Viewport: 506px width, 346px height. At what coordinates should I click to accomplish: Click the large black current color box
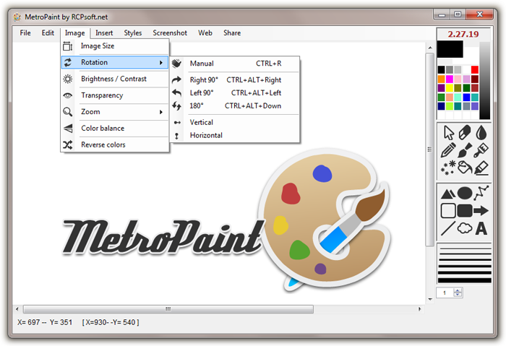pos(450,49)
